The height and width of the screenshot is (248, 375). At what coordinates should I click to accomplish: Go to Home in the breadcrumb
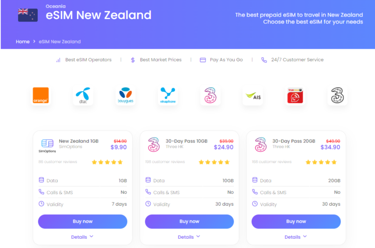23,41
